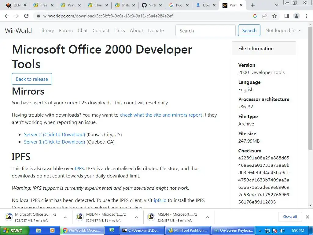
Task: Open the About nav item
Action: 137,31
